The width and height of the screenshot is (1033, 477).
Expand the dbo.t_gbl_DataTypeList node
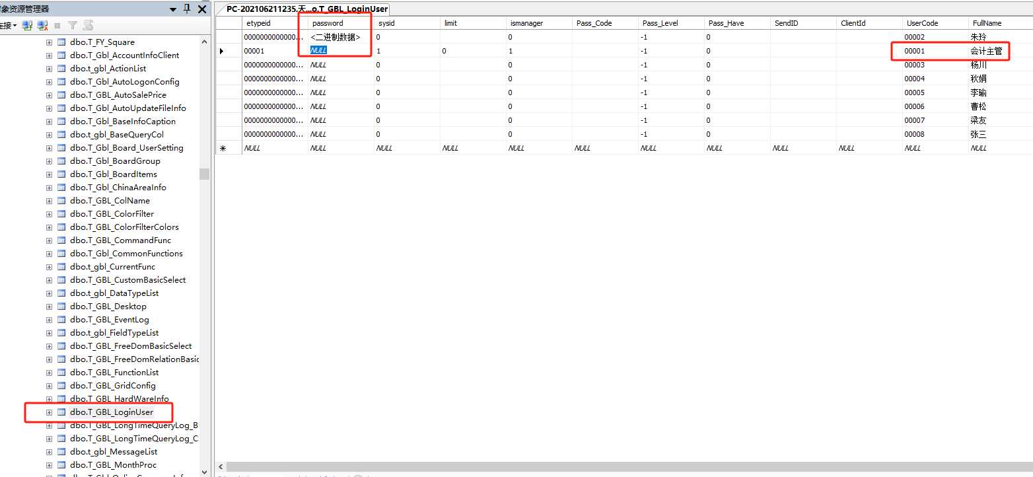click(49, 293)
